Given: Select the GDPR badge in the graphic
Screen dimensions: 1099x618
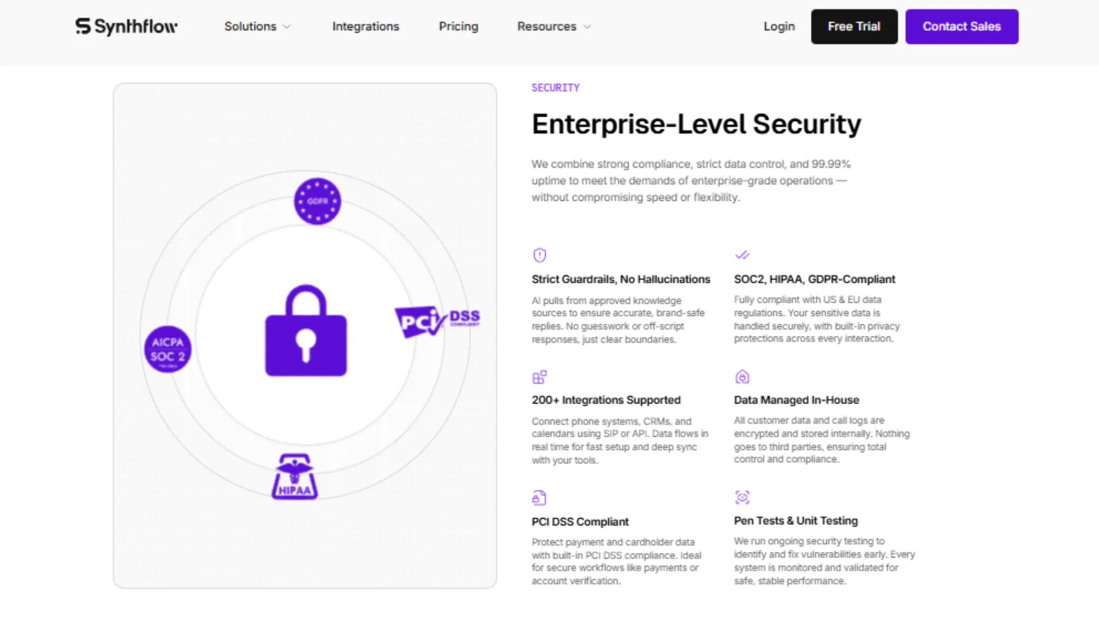Looking at the screenshot, I should [x=317, y=201].
